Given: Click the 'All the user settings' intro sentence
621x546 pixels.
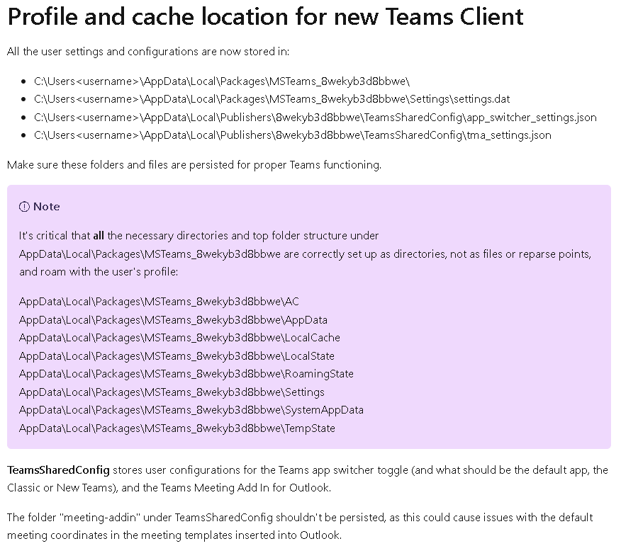Looking at the screenshot, I should tap(148, 52).
